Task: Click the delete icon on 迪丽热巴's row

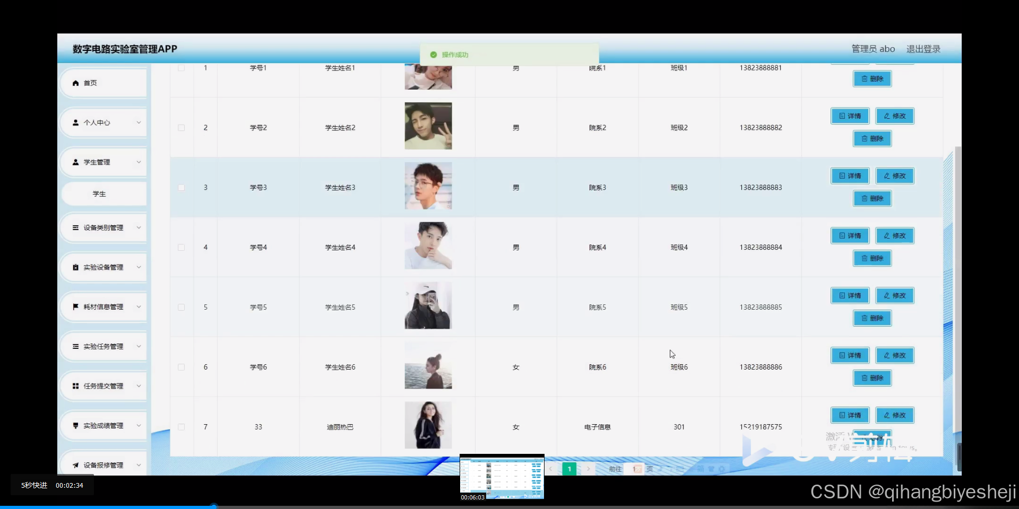Action: click(x=872, y=437)
